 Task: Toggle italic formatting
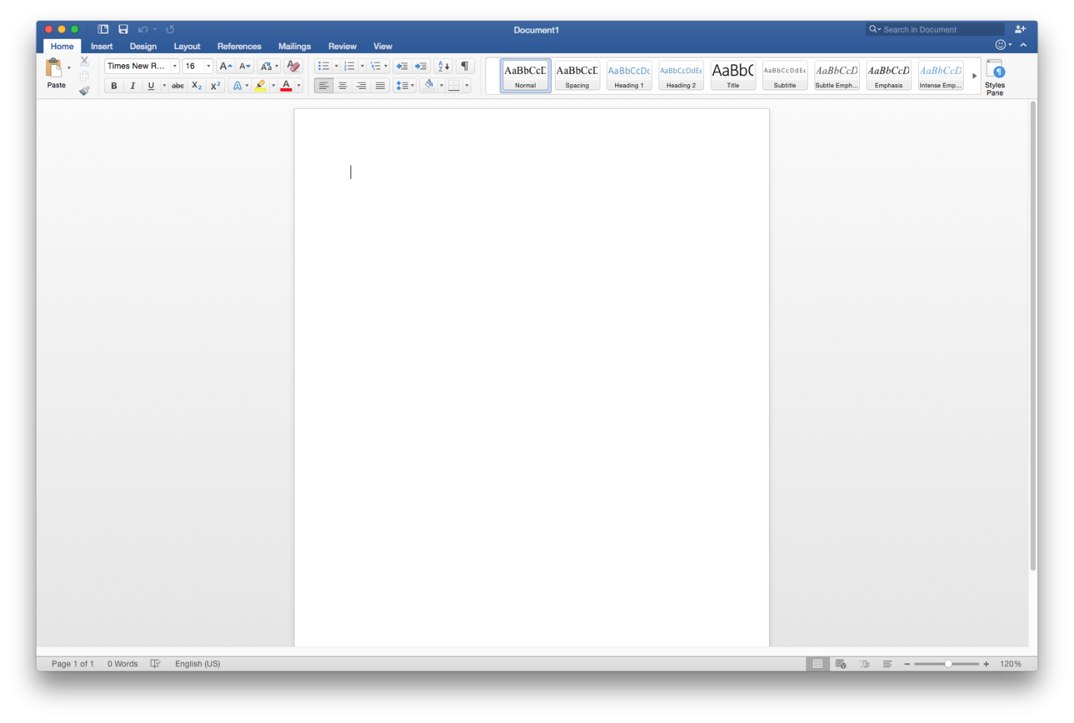(132, 85)
